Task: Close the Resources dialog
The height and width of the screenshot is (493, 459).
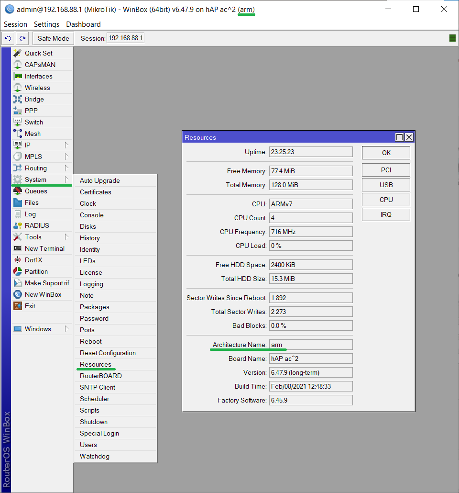Action: click(x=409, y=137)
